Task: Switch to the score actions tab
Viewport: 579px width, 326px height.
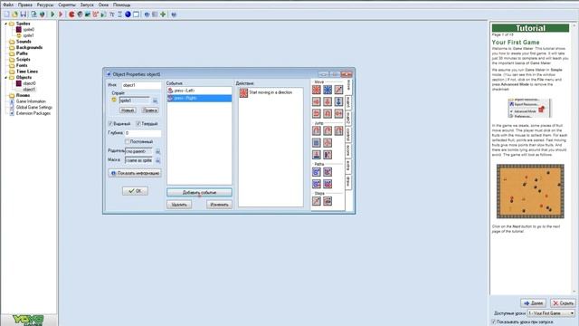Action: (x=348, y=150)
